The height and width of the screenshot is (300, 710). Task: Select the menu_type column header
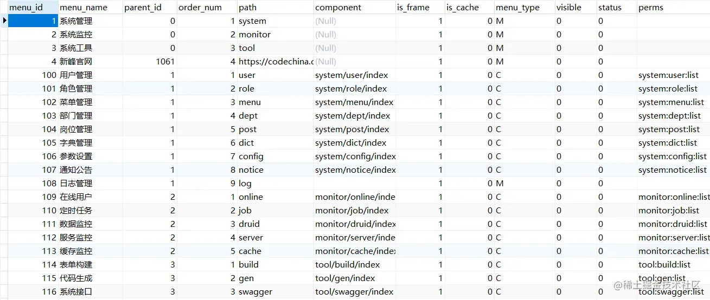(517, 8)
